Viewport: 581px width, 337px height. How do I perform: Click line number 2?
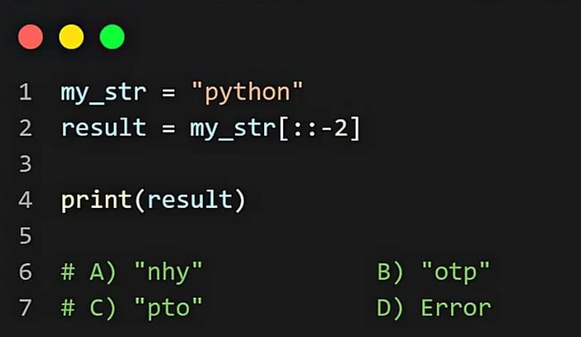25,128
